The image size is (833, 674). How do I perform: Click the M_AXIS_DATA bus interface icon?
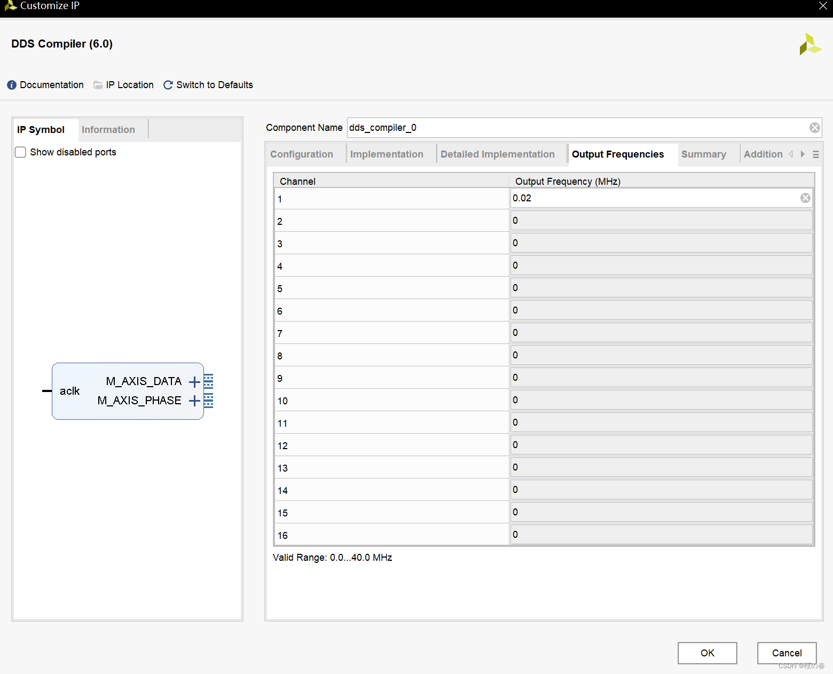(x=209, y=381)
